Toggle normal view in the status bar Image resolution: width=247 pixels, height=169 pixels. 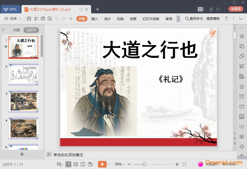pos(68,164)
